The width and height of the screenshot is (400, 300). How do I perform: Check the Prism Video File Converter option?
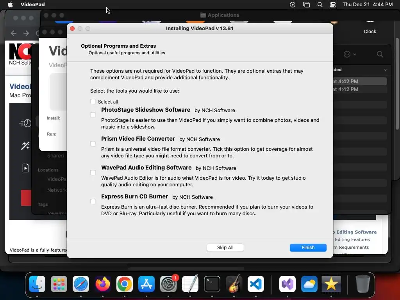point(93,144)
